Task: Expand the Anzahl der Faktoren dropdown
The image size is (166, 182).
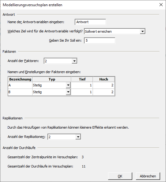Action: click(x=60, y=61)
